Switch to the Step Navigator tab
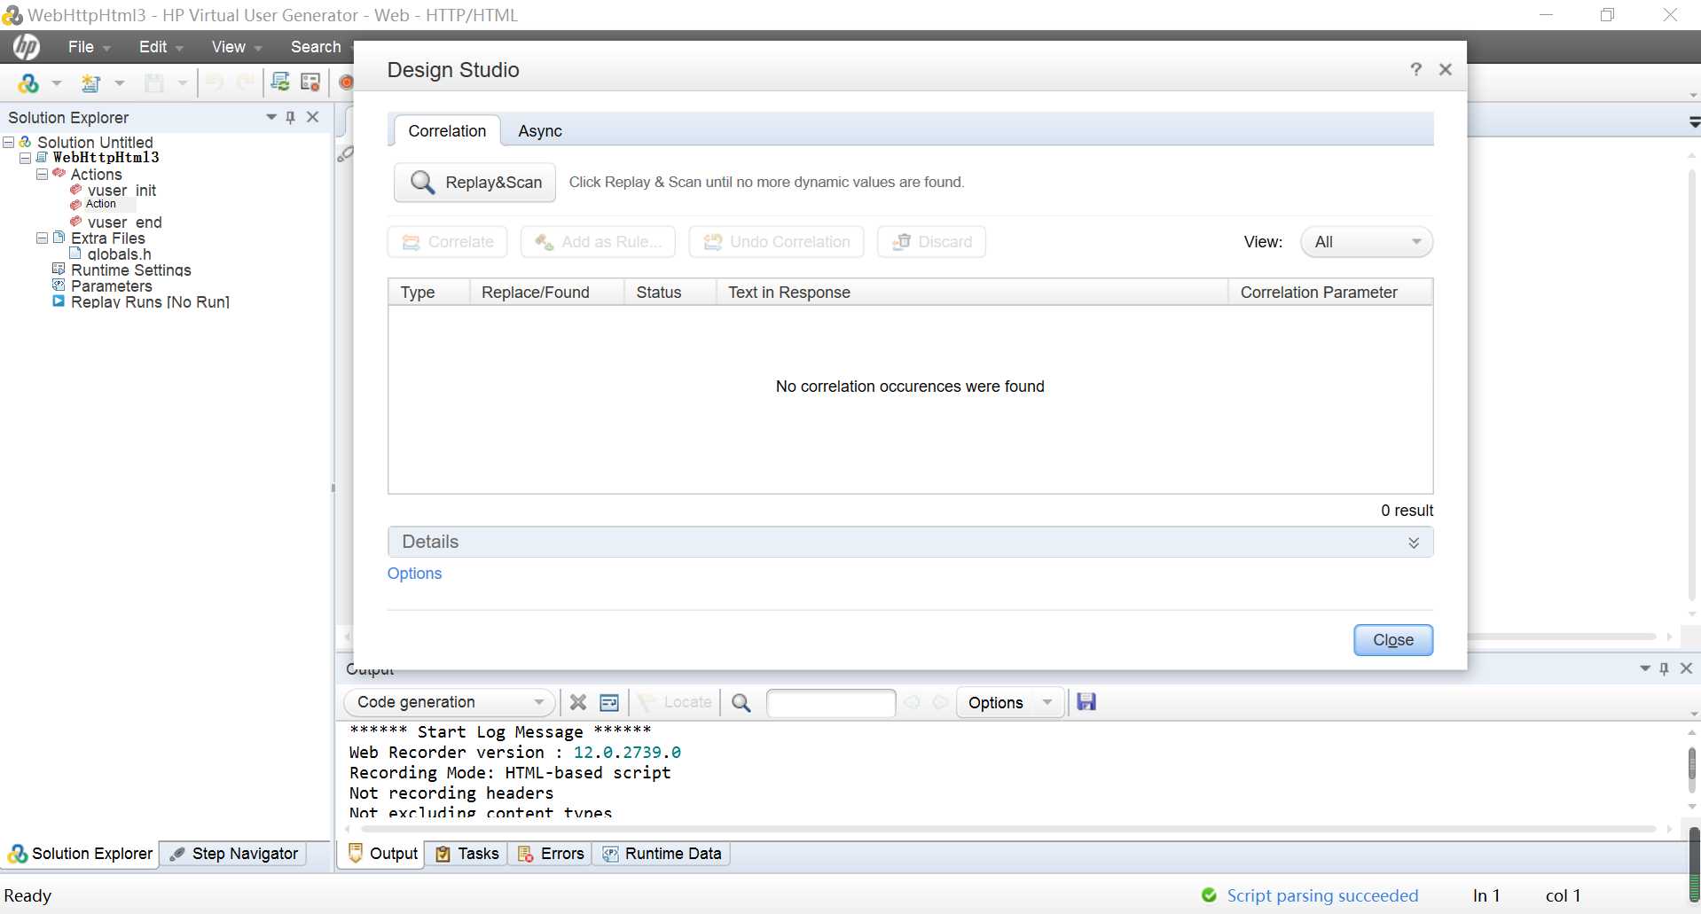 point(234,854)
